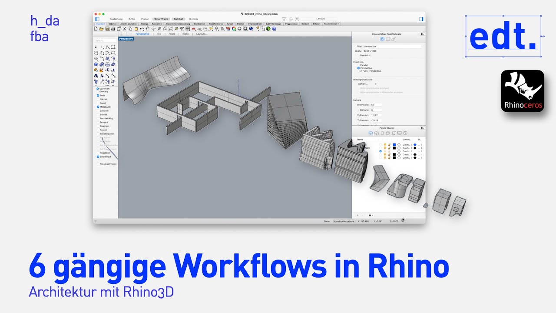Check the Geschützt checkbox
This screenshot has width=556, height=313.
click(358, 55)
